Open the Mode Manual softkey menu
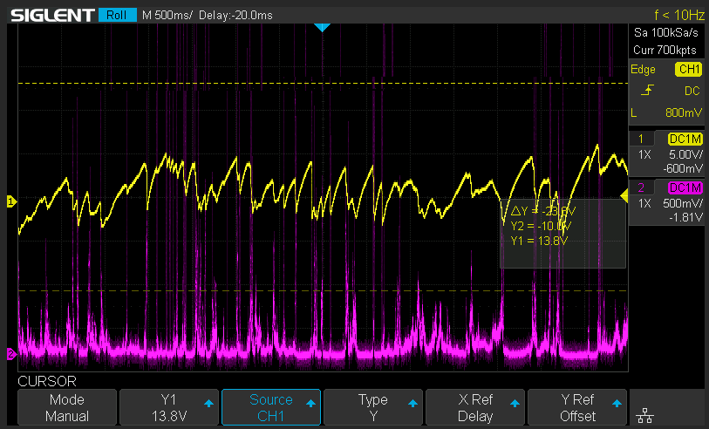This screenshot has height=429, width=709. pyautogui.click(x=67, y=407)
